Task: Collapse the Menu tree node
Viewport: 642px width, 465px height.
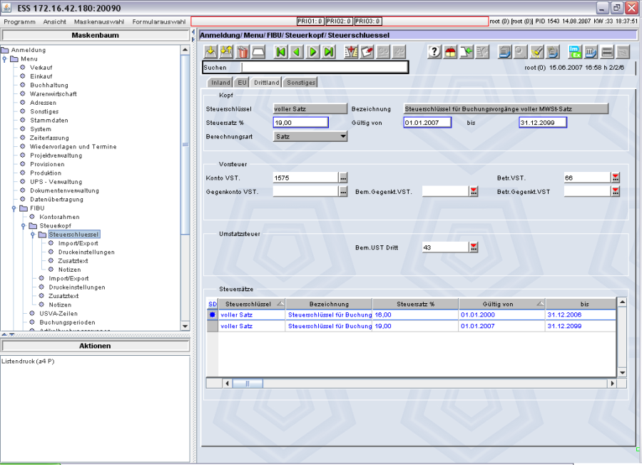Action: coord(4,59)
